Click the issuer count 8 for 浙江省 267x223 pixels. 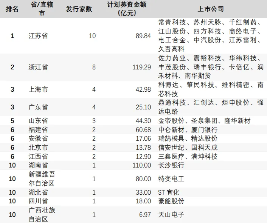coord(94,67)
